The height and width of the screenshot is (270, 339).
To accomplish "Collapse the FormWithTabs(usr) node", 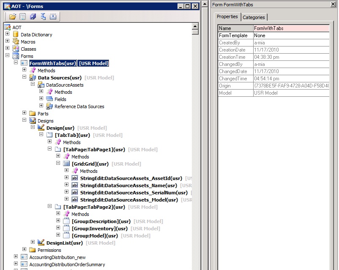I will pyautogui.click(x=16, y=63).
